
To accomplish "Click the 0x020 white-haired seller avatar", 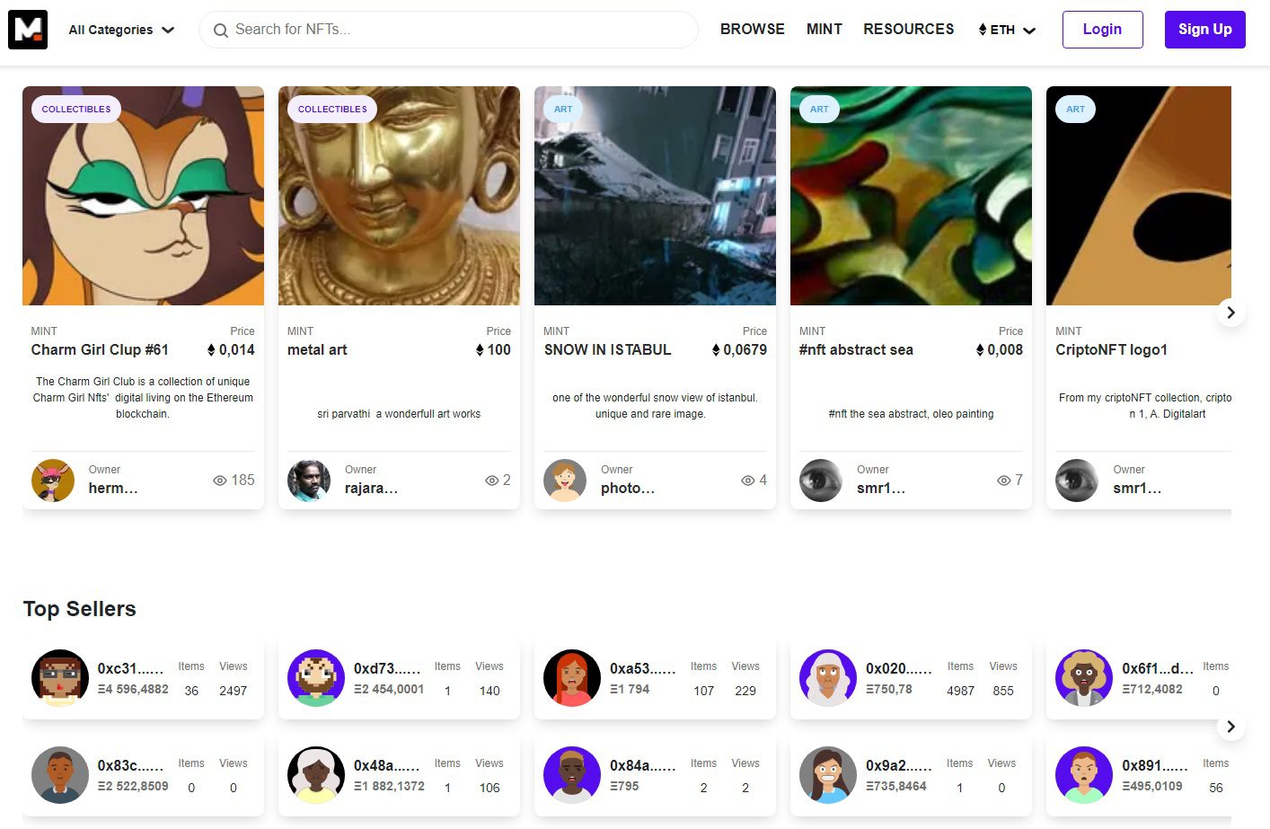I will [x=828, y=678].
